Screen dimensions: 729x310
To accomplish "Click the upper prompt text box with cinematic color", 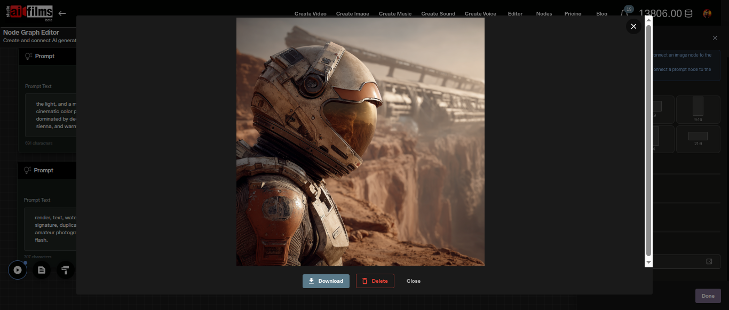I will tap(51, 115).
